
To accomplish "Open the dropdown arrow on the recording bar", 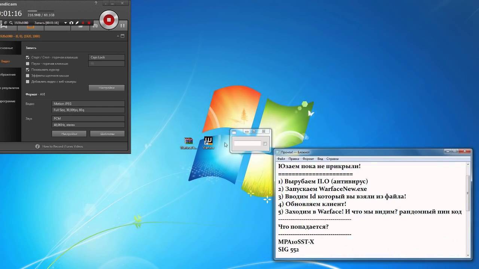I will point(65,23).
